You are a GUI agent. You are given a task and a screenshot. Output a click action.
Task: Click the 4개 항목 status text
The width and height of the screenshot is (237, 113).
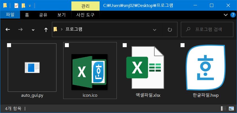click(13, 108)
